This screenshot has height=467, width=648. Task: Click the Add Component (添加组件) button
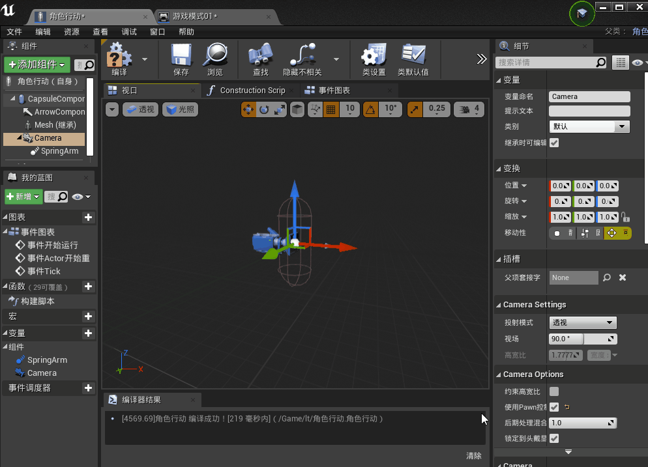[37, 65]
